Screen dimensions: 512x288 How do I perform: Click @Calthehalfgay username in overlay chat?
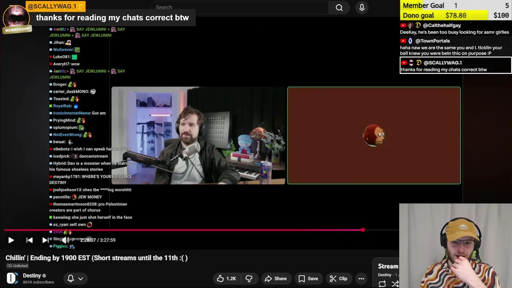[x=442, y=25]
